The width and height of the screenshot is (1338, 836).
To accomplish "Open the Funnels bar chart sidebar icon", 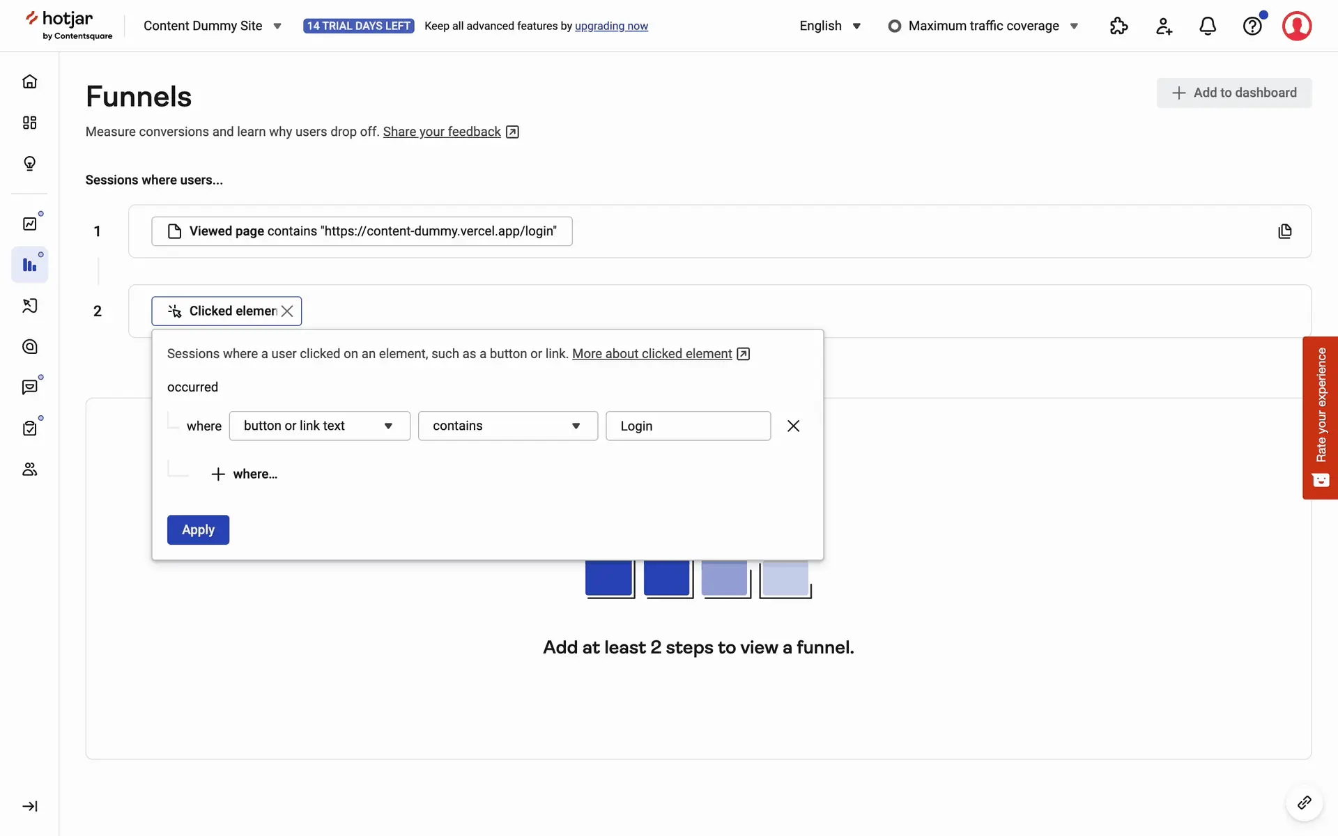I will [x=29, y=265].
